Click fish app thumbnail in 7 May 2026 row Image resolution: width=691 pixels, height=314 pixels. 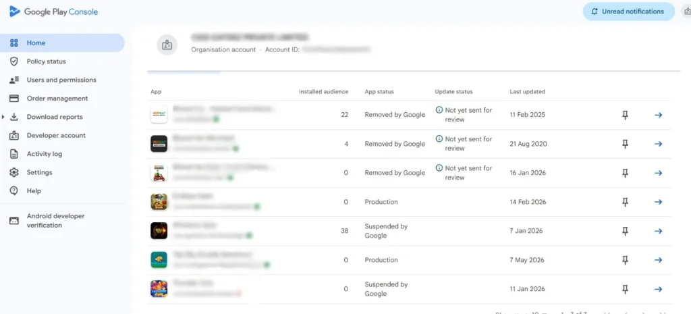159,260
